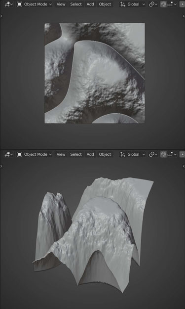185x309 pixels.
Task: Open Global transform orientation dropdown in top viewport
Action: (133, 4)
